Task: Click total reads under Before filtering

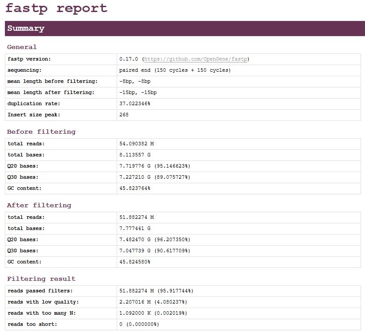Action: coord(23,143)
